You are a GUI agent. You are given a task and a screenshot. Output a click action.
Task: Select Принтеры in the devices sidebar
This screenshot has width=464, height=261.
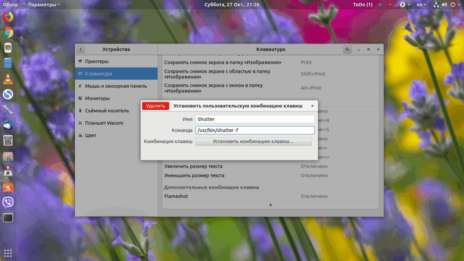pos(116,61)
